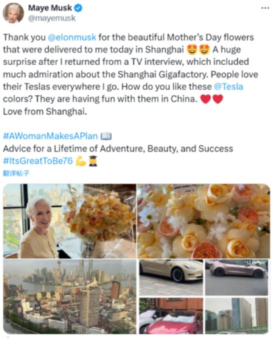Viewport: 275px width, 340px height.
Task: Click the open book emoji icon
Action: pyautogui.click(x=106, y=136)
